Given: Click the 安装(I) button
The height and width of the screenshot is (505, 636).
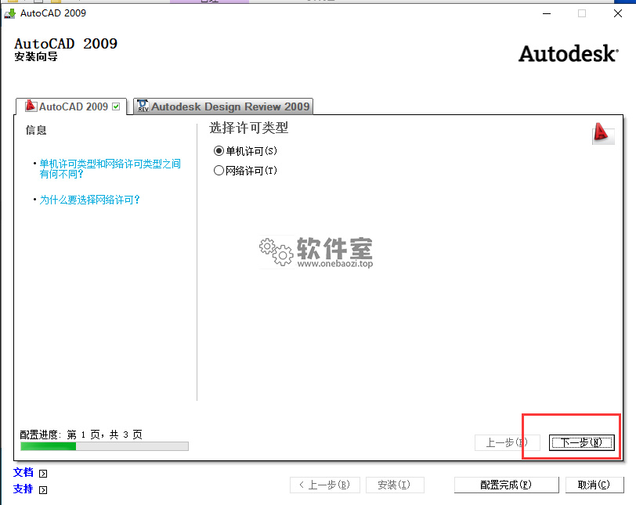Looking at the screenshot, I should [395, 485].
